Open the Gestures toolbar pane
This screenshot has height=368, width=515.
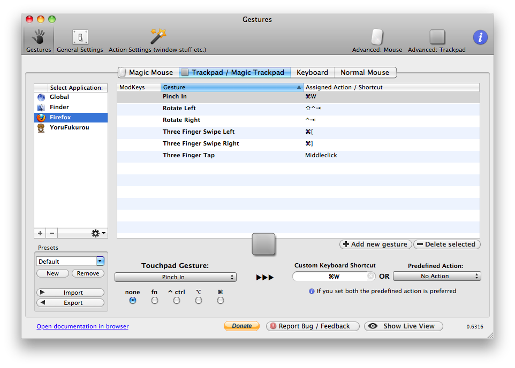(x=39, y=40)
